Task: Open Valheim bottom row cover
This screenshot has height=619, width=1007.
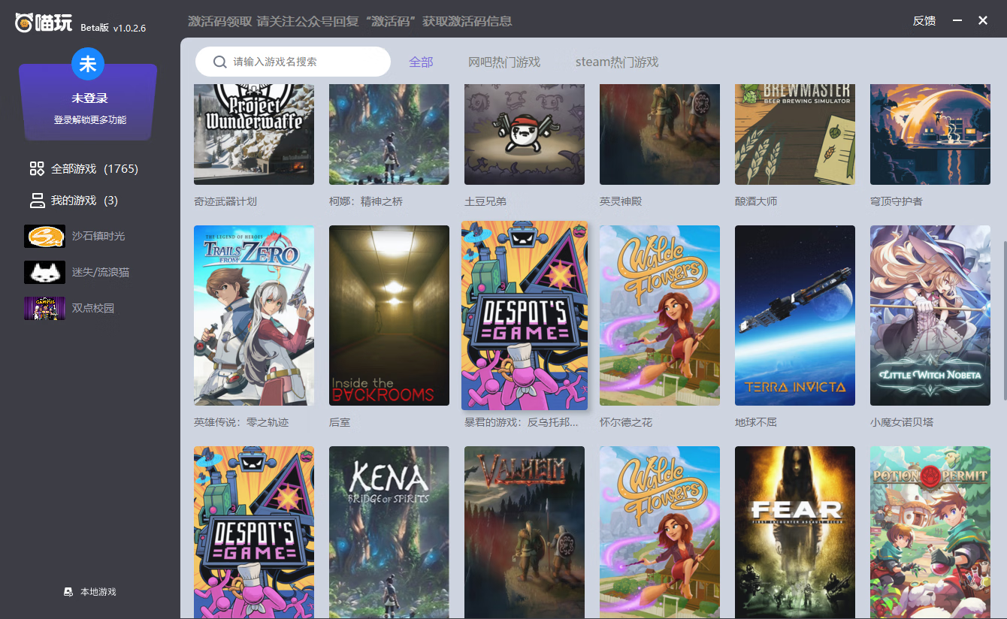Action: pos(525,533)
